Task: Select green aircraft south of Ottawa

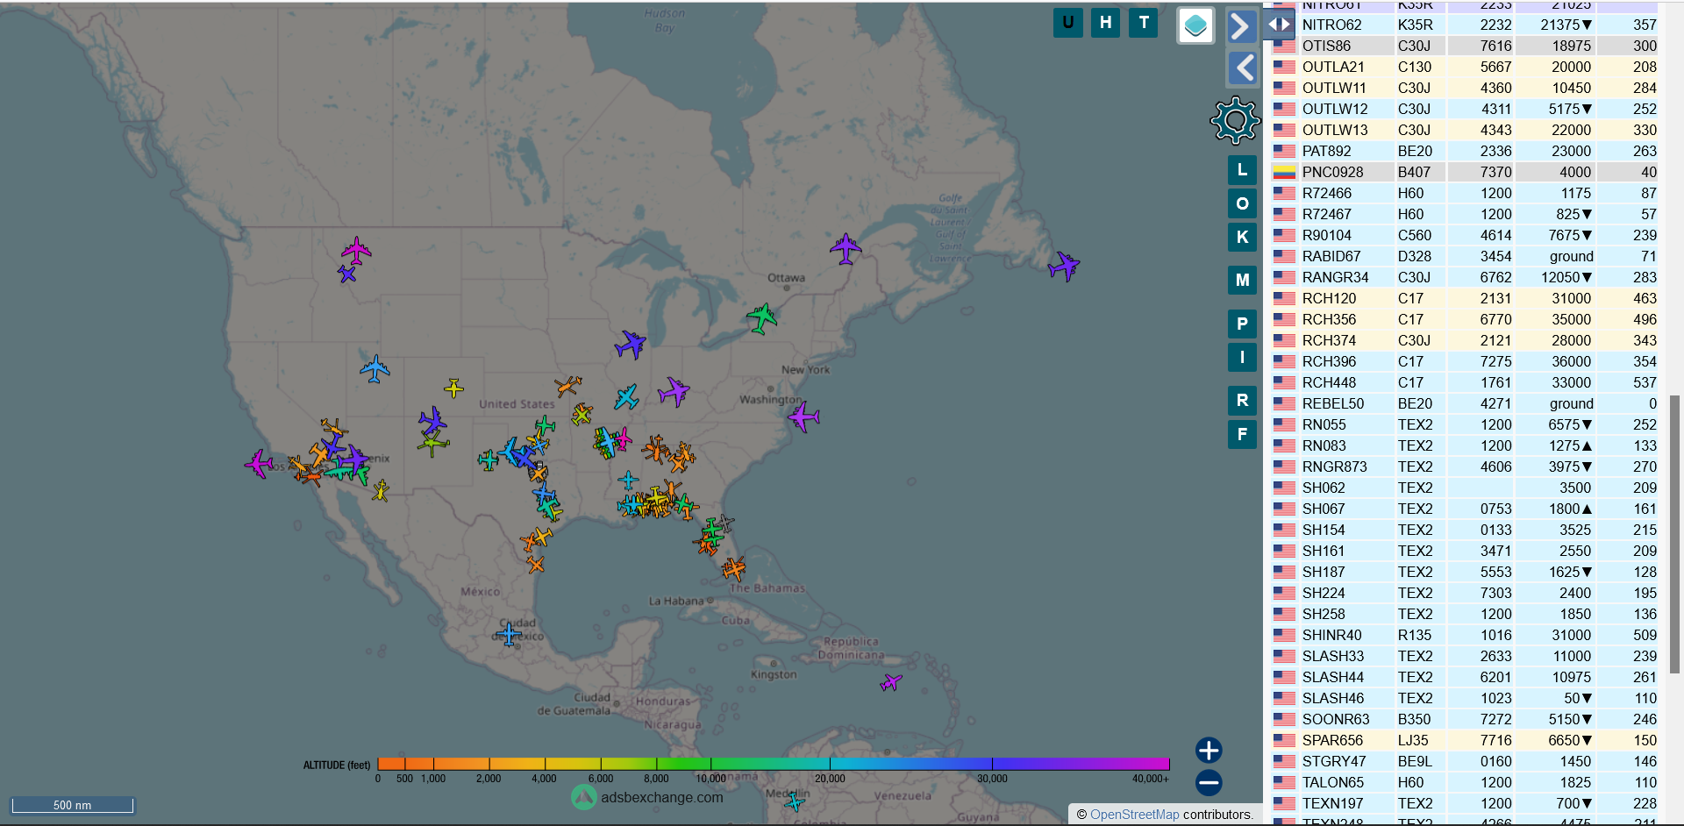Action: tap(762, 317)
